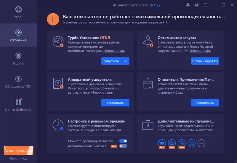
Task: Switch to the Уход tab label
Action: click(x=18, y=17)
